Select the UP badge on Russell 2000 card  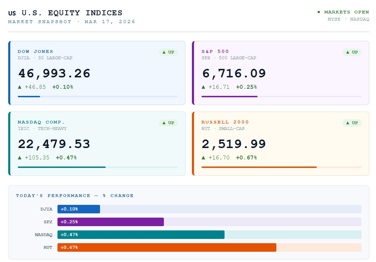point(352,123)
